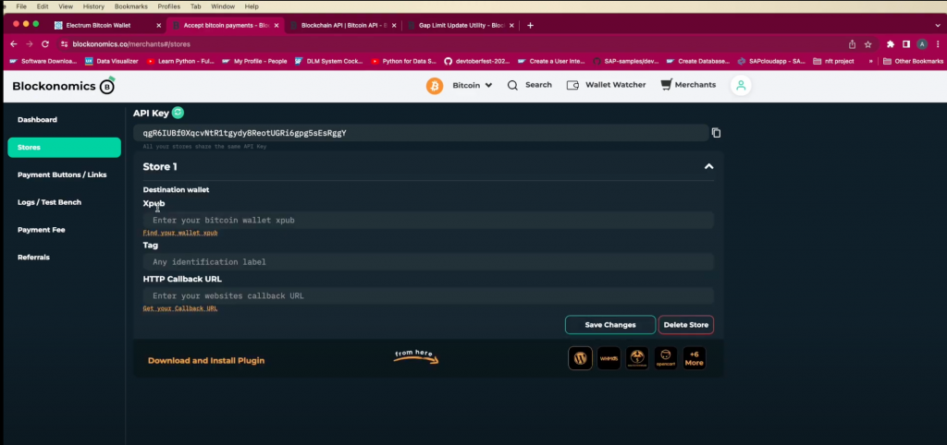947x445 pixels.
Task: Collapse the Store 1 section chevron
Action: (x=709, y=166)
